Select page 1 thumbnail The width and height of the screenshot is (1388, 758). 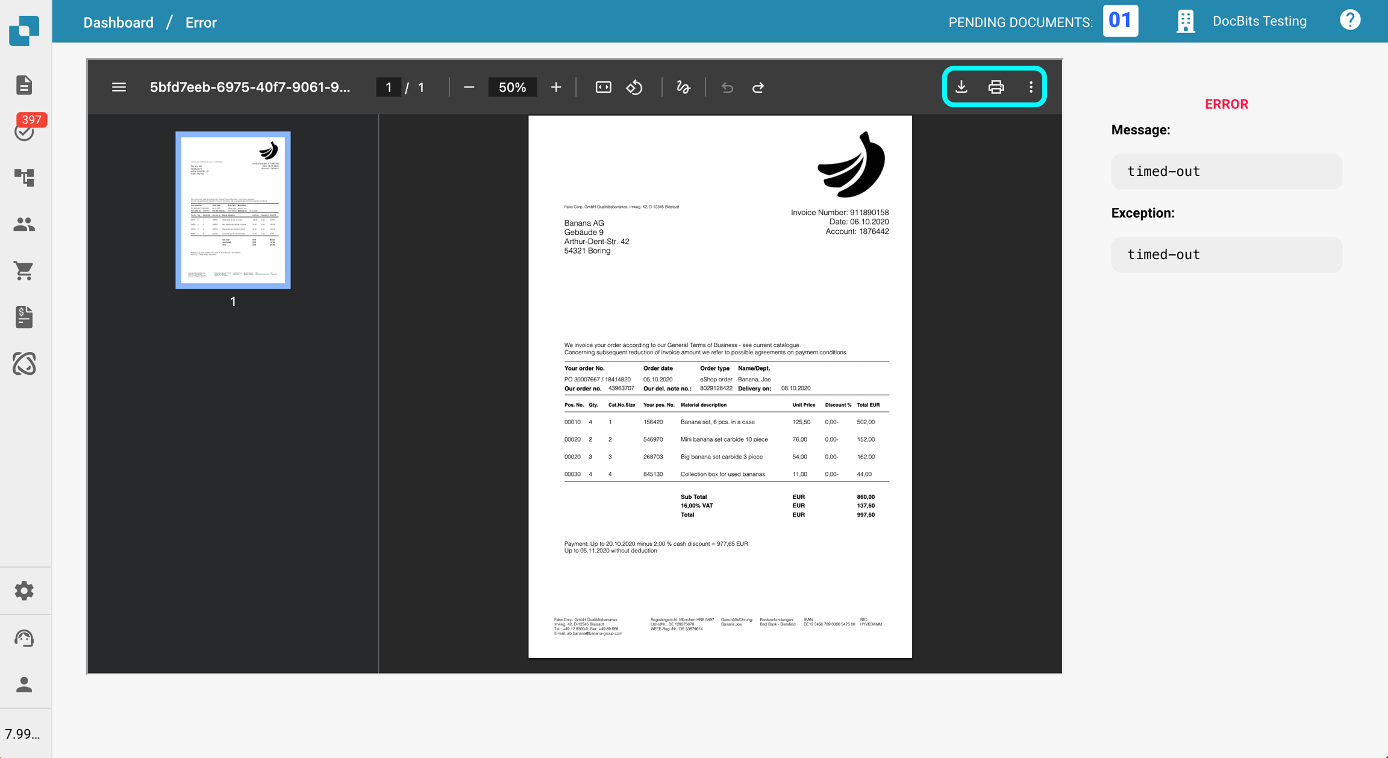[x=233, y=210]
